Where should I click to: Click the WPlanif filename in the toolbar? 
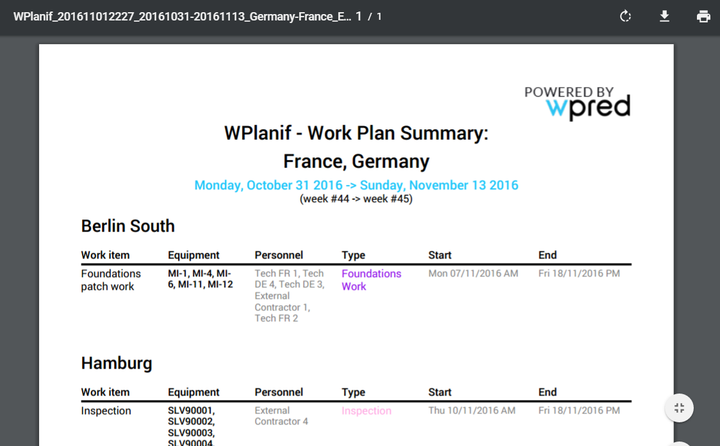point(182,17)
